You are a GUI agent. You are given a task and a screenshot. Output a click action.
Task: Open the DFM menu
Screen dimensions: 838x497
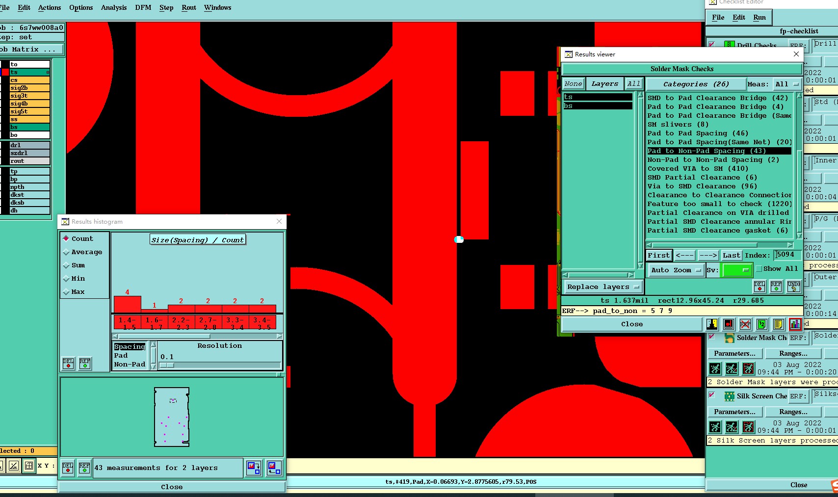(143, 7)
